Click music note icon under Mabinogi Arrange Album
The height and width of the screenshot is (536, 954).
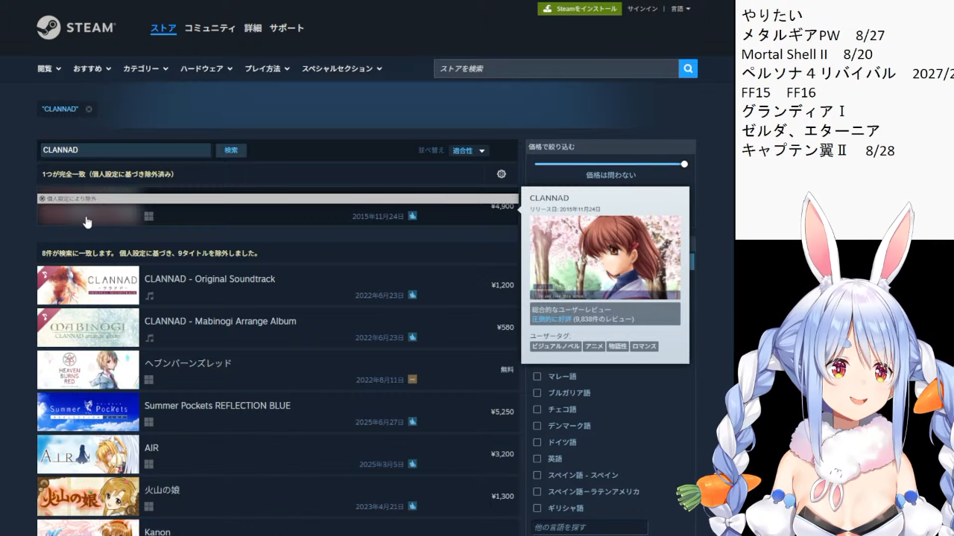(149, 338)
